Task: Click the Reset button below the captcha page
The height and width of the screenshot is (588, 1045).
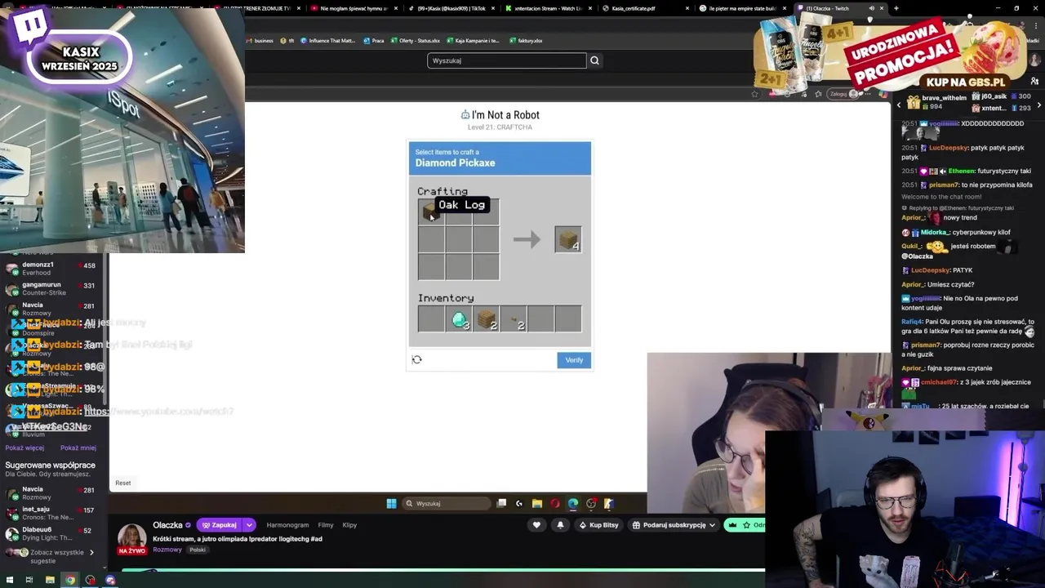Action: (x=122, y=483)
